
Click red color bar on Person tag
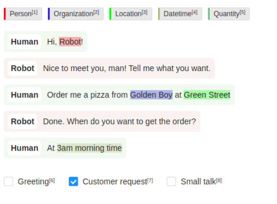(x=5, y=13)
